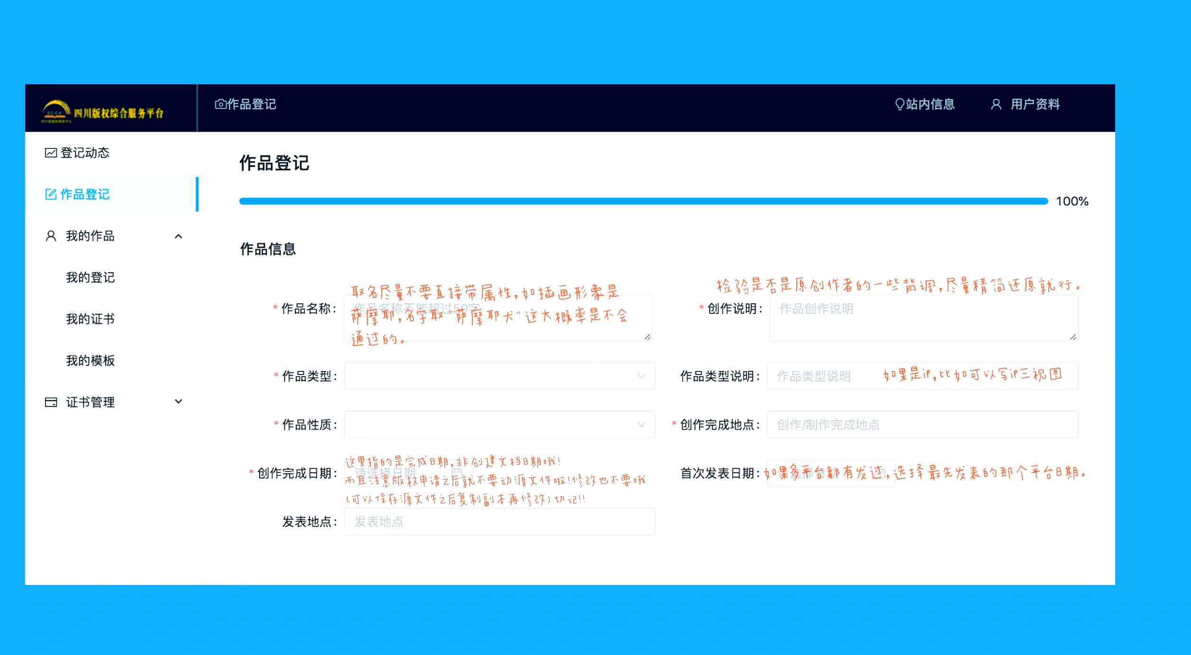
Task: Click the 作品类型说明 field label
Action: 720,376
